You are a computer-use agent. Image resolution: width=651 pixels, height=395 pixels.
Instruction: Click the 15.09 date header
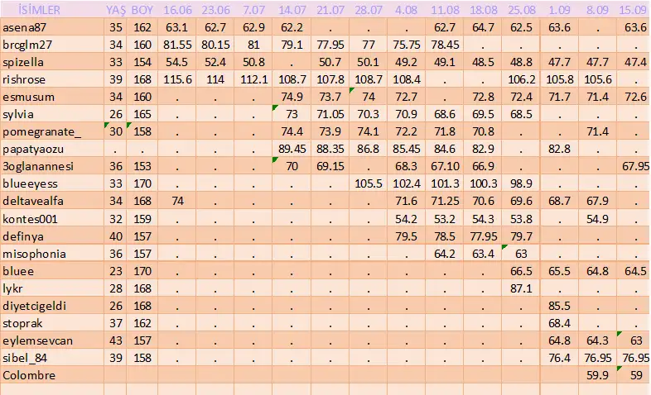633,11
